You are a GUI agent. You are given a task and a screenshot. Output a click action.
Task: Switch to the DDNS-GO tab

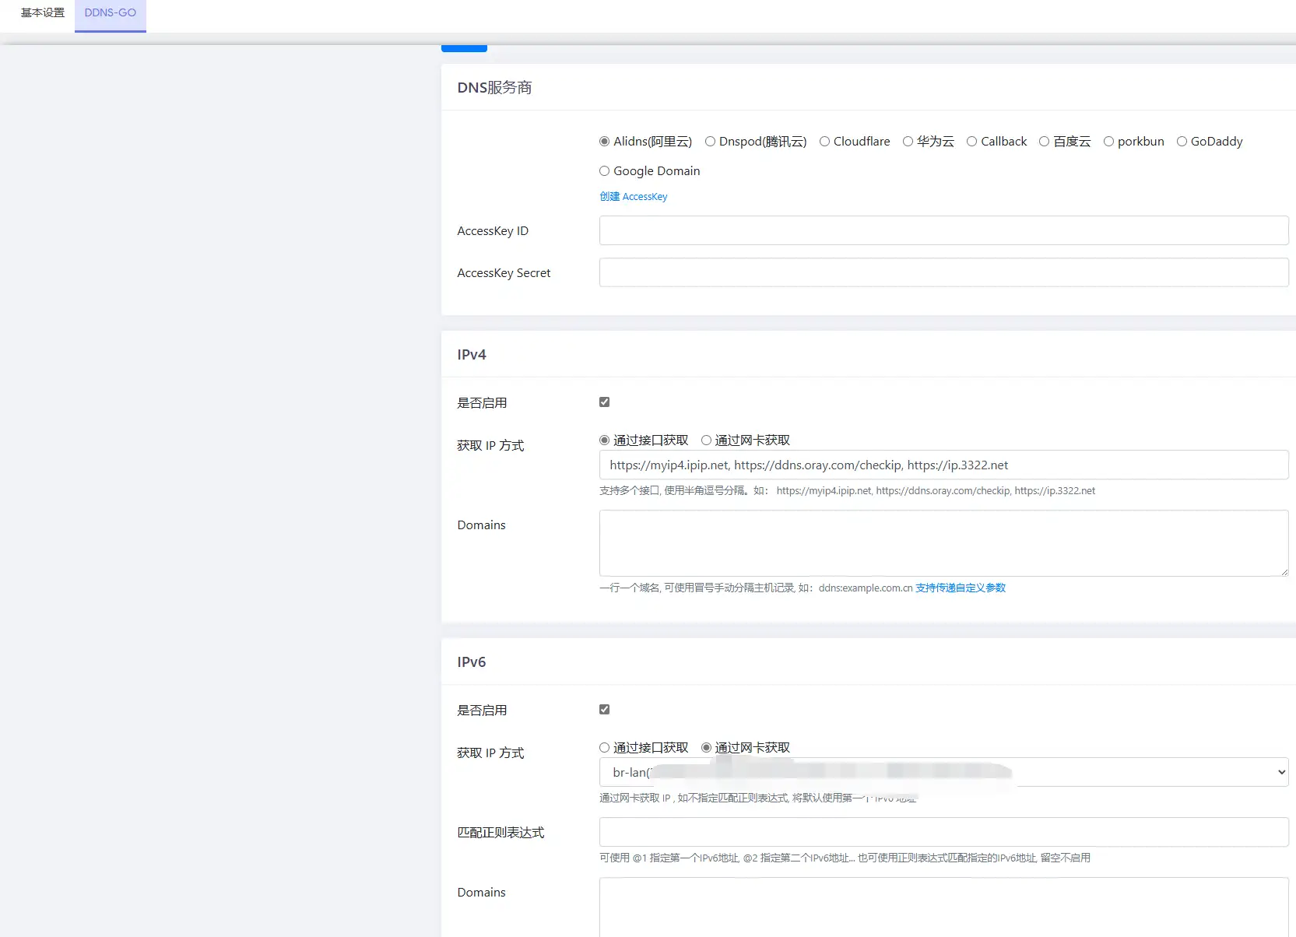point(110,12)
